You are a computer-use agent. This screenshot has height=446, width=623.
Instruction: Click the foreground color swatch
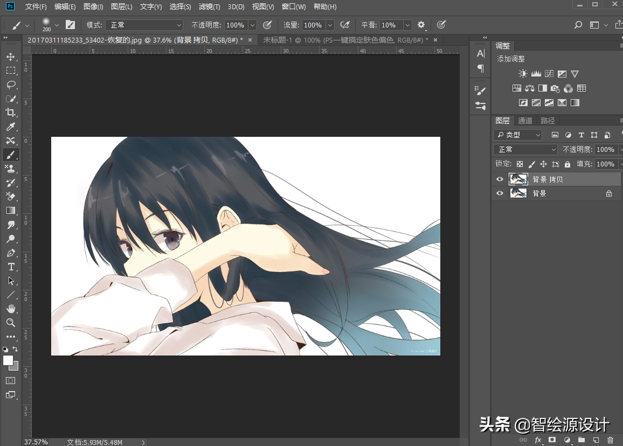8,360
